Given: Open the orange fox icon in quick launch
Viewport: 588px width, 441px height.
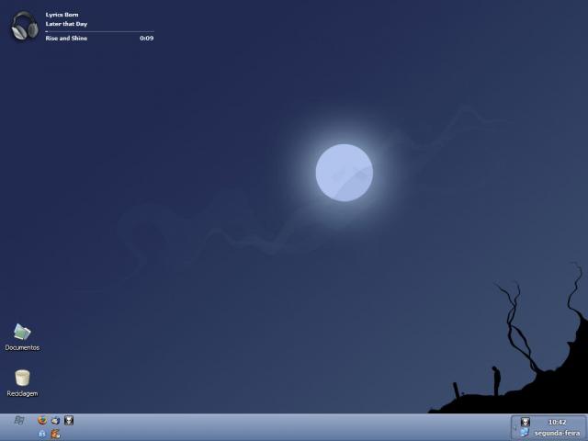Looking at the screenshot, I should coord(55,434).
